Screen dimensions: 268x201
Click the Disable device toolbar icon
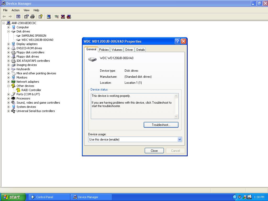coord(69,16)
